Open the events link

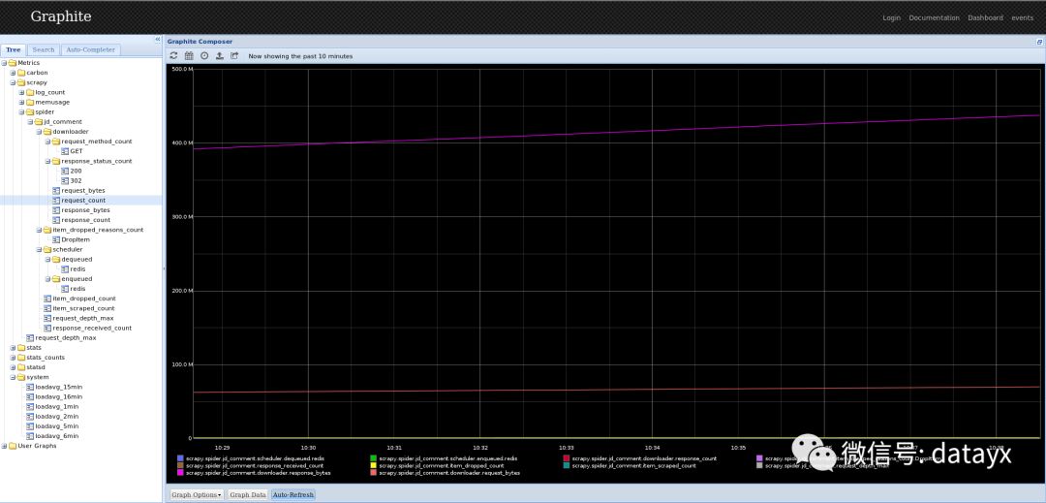1022,18
